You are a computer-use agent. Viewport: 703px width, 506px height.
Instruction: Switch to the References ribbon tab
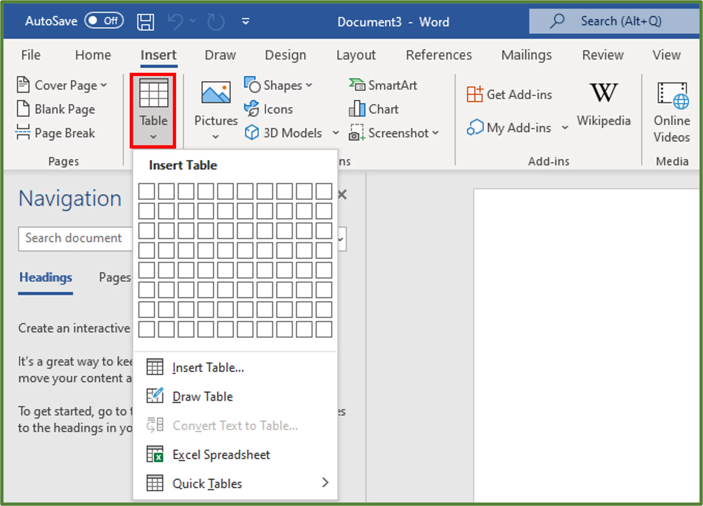[439, 55]
